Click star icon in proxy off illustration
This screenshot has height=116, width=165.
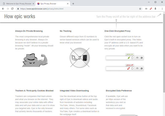(x=132, y=68)
